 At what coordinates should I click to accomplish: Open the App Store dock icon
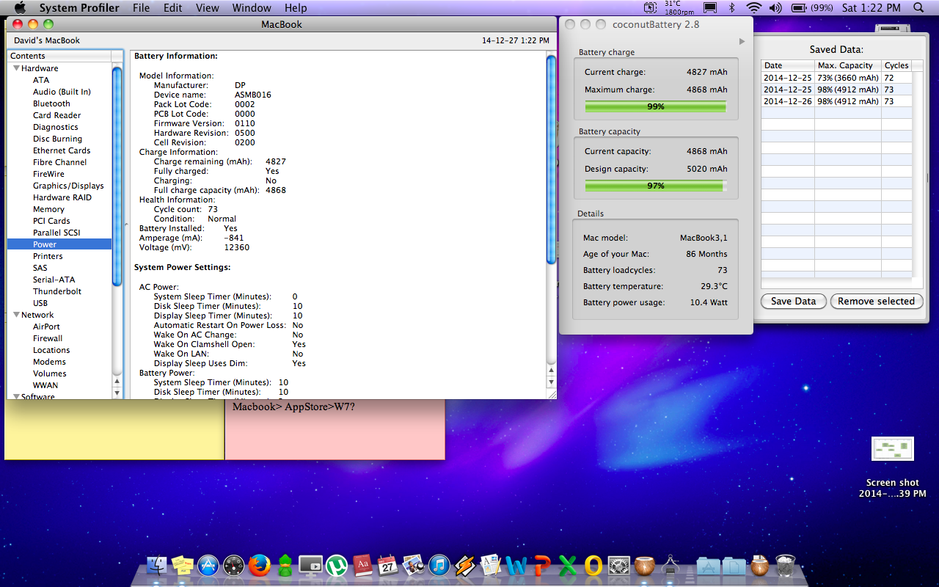point(208,565)
